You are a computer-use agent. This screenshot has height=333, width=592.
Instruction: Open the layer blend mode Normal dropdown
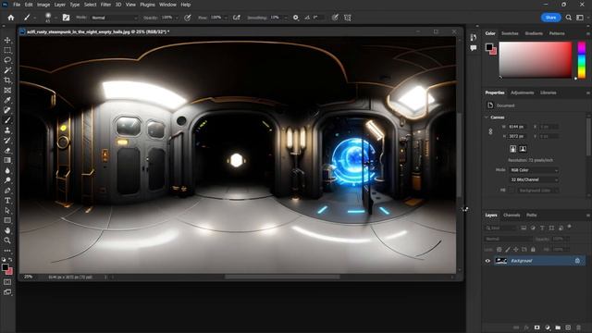(x=508, y=239)
